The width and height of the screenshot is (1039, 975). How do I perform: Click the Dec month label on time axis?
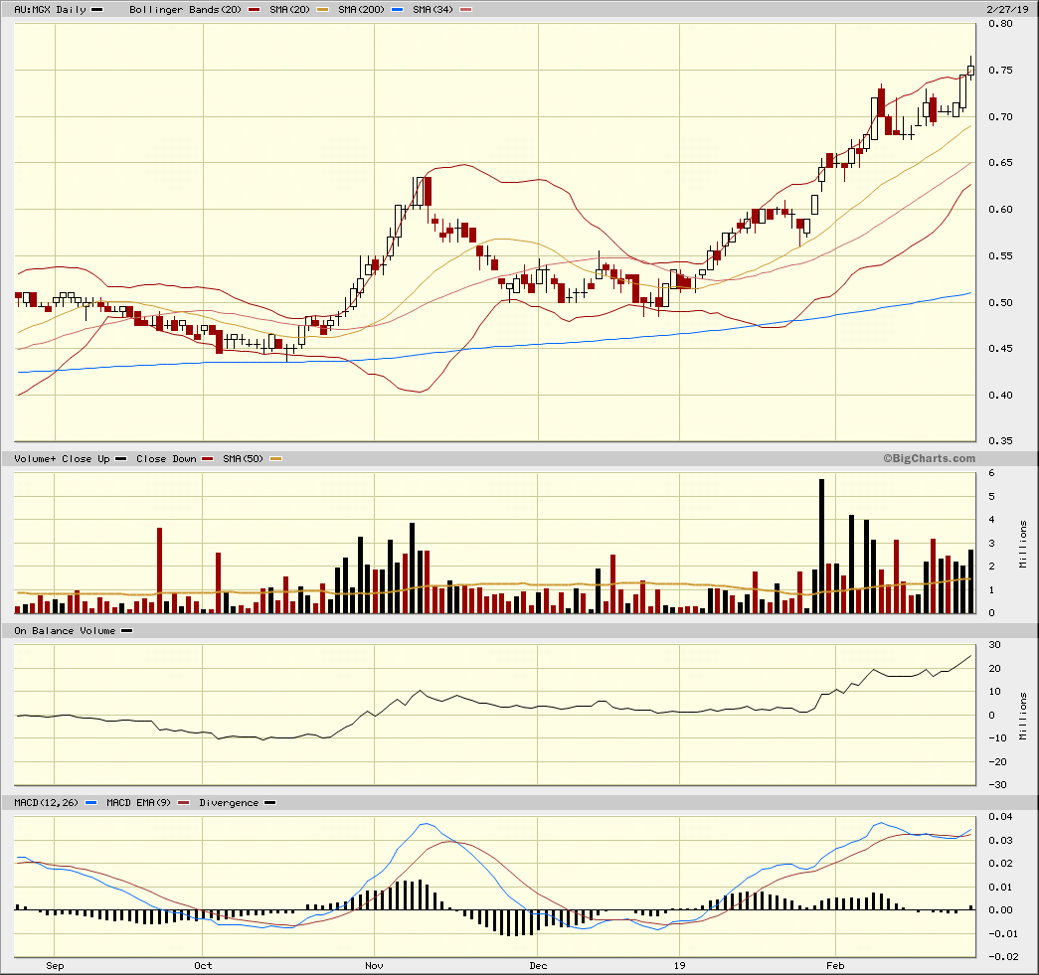coord(538,966)
